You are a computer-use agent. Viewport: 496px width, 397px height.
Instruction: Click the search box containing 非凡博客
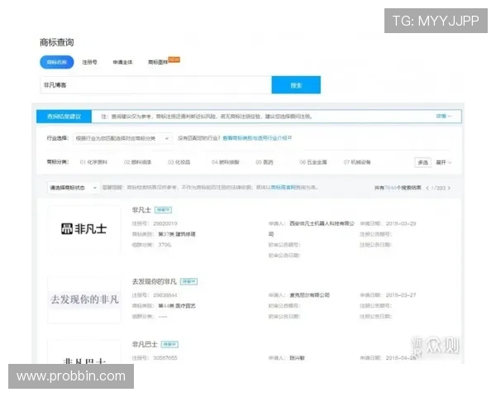[155, 85]
